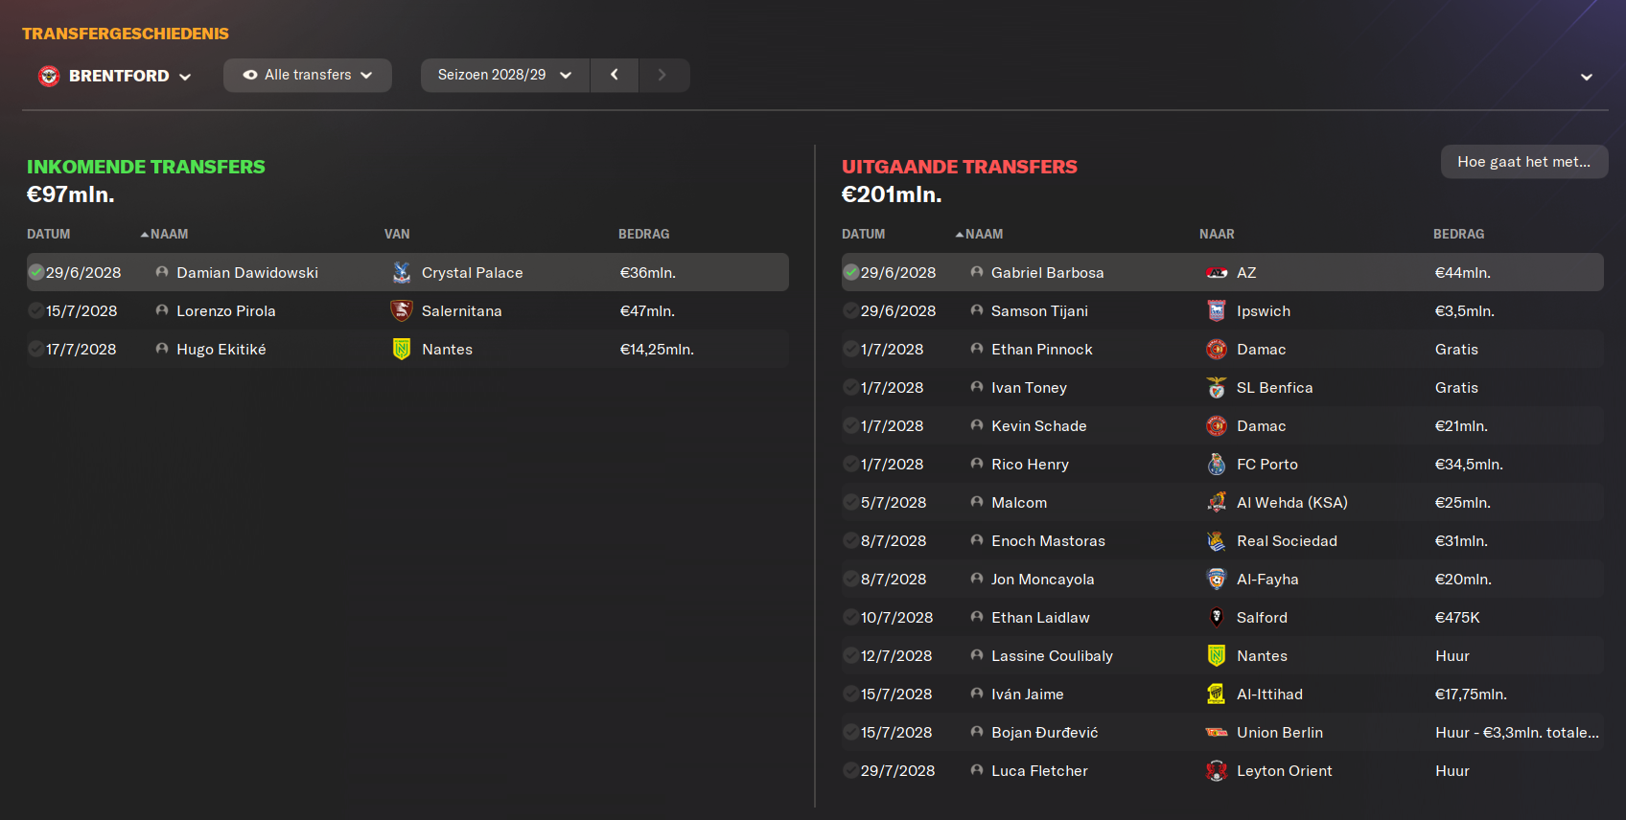Click the Leyton Orient crest icon
The width and height of the screenshot is (1626, 820).
(1217, 771)
